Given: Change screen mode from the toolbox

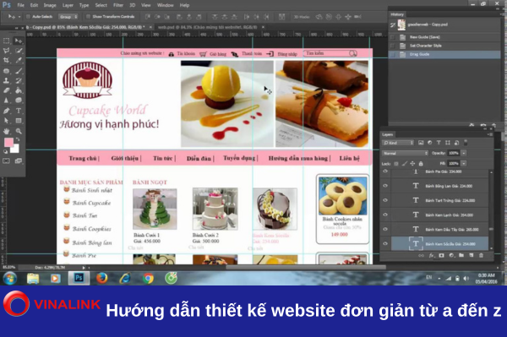Looking at the screenshot, I should 19,160.
